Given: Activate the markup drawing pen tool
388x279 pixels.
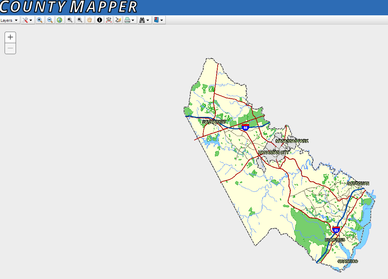Looking at the screenshot, I should click(x=118, y=20).
